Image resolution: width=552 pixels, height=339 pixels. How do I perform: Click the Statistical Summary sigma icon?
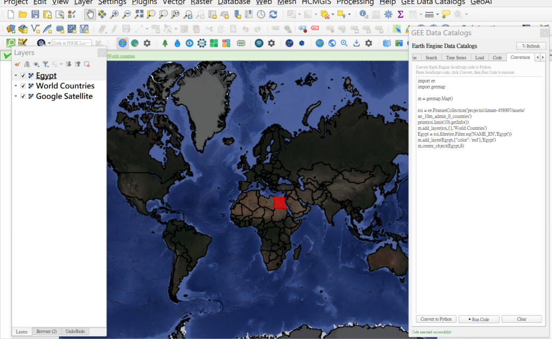401,15
